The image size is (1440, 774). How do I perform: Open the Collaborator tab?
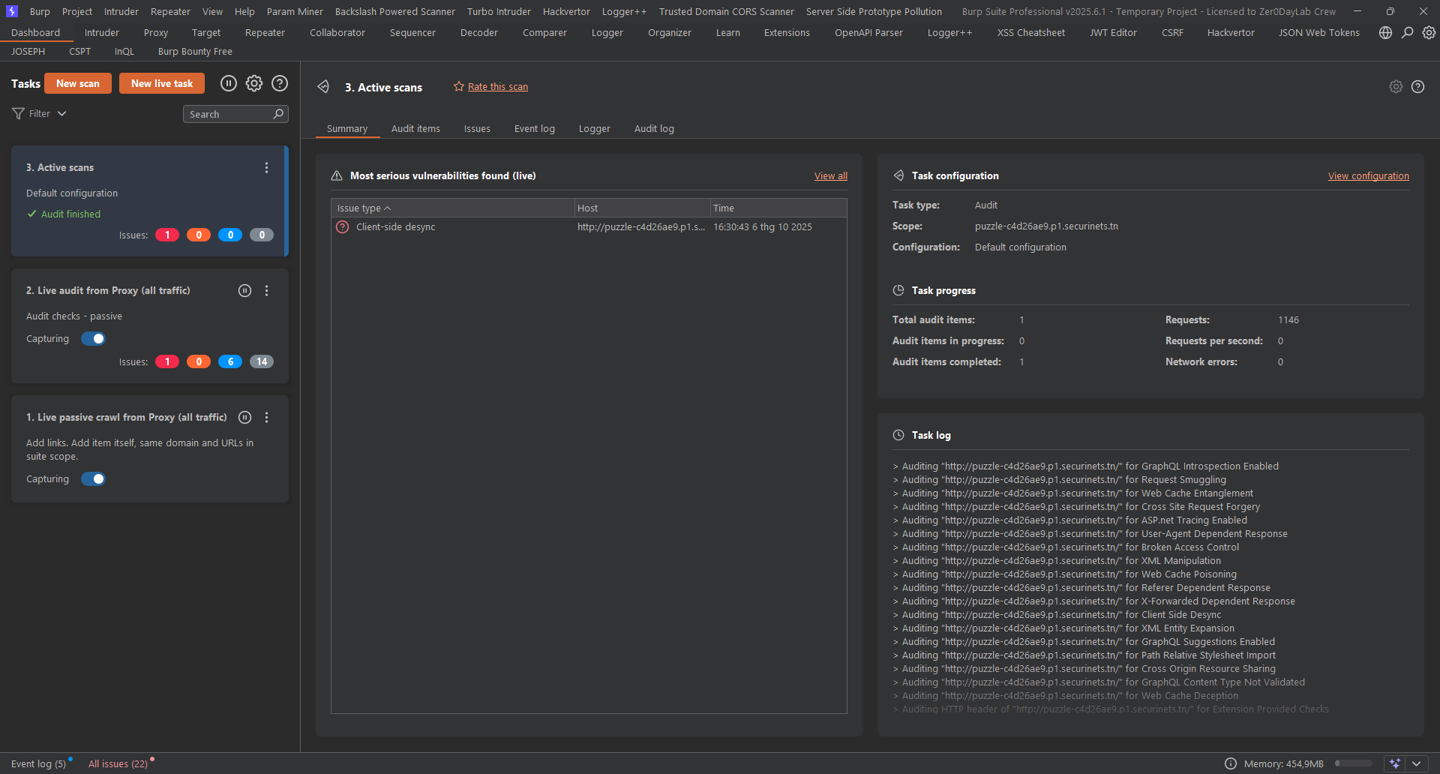click(337, 33)
